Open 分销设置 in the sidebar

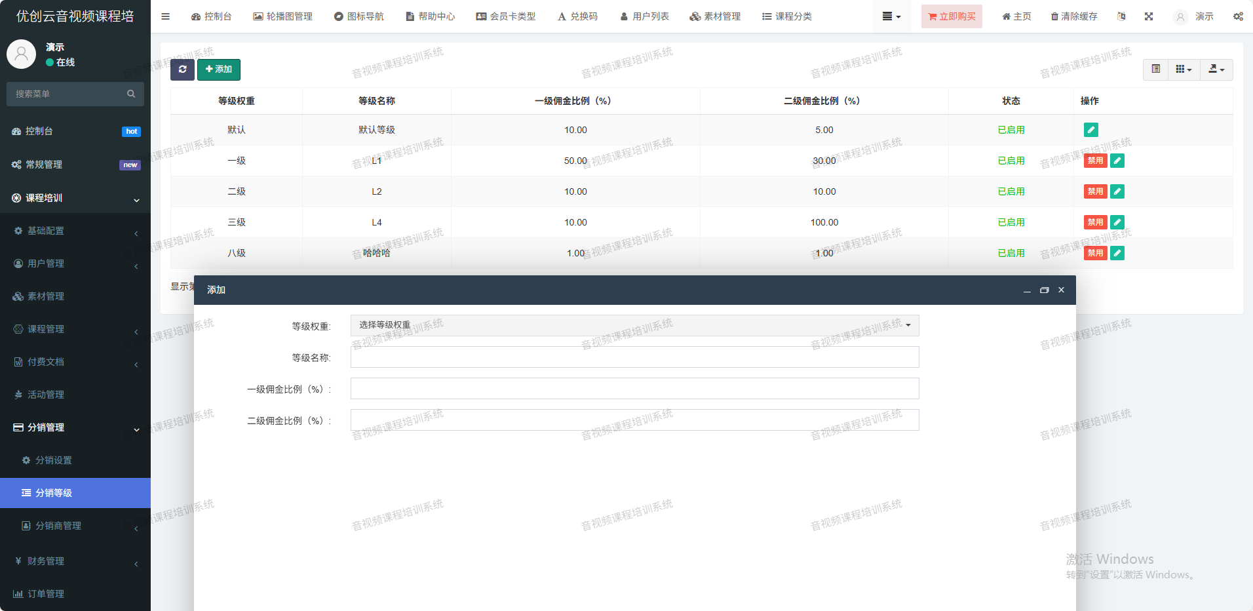54,460
